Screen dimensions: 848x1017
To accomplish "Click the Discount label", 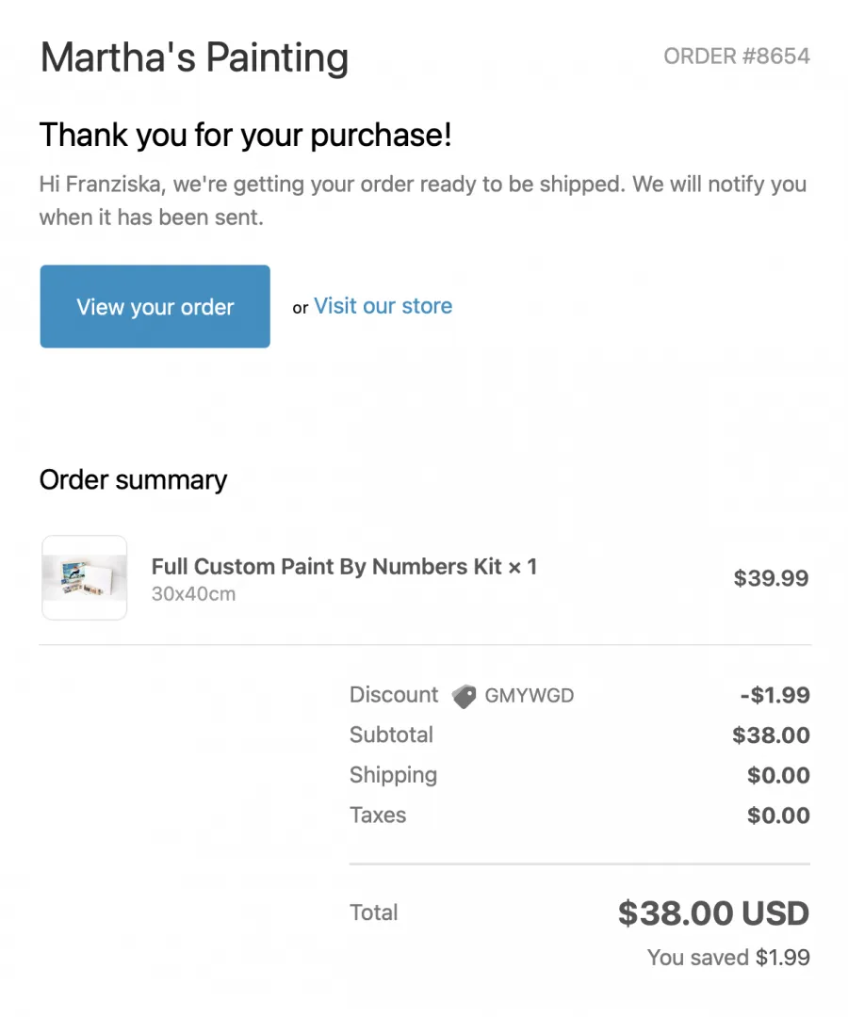I will (394, 695).
